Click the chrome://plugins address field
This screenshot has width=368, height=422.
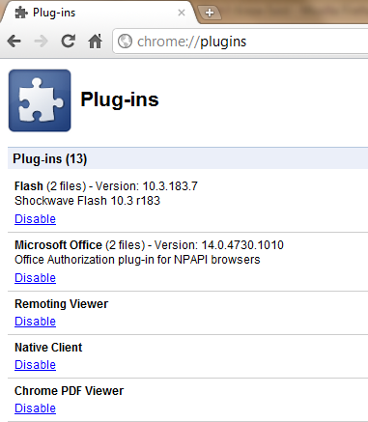pos(241,42)
